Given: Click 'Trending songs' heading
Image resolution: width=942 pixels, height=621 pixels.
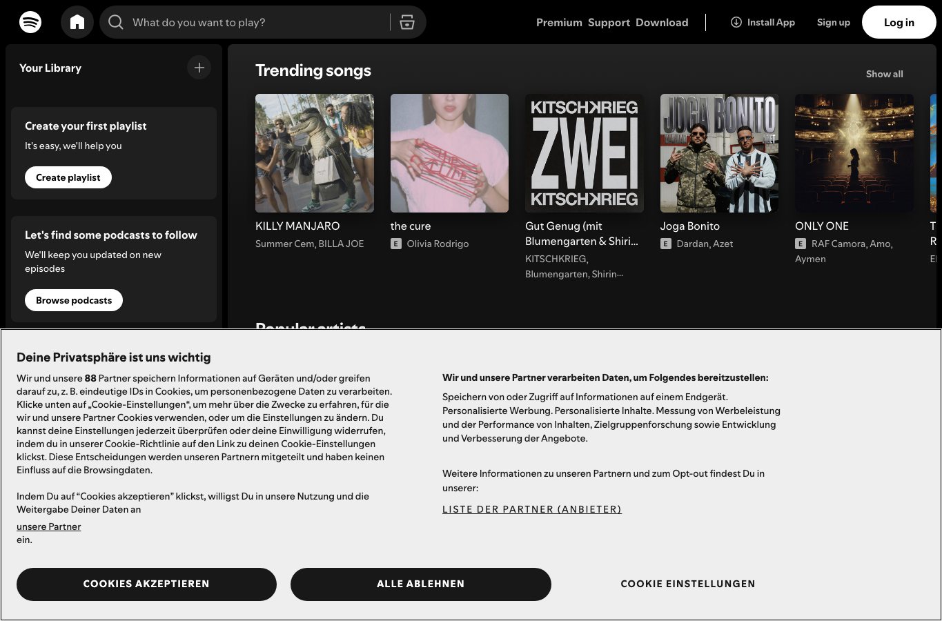Looking at the screenshot, I should tap(313, 70).
